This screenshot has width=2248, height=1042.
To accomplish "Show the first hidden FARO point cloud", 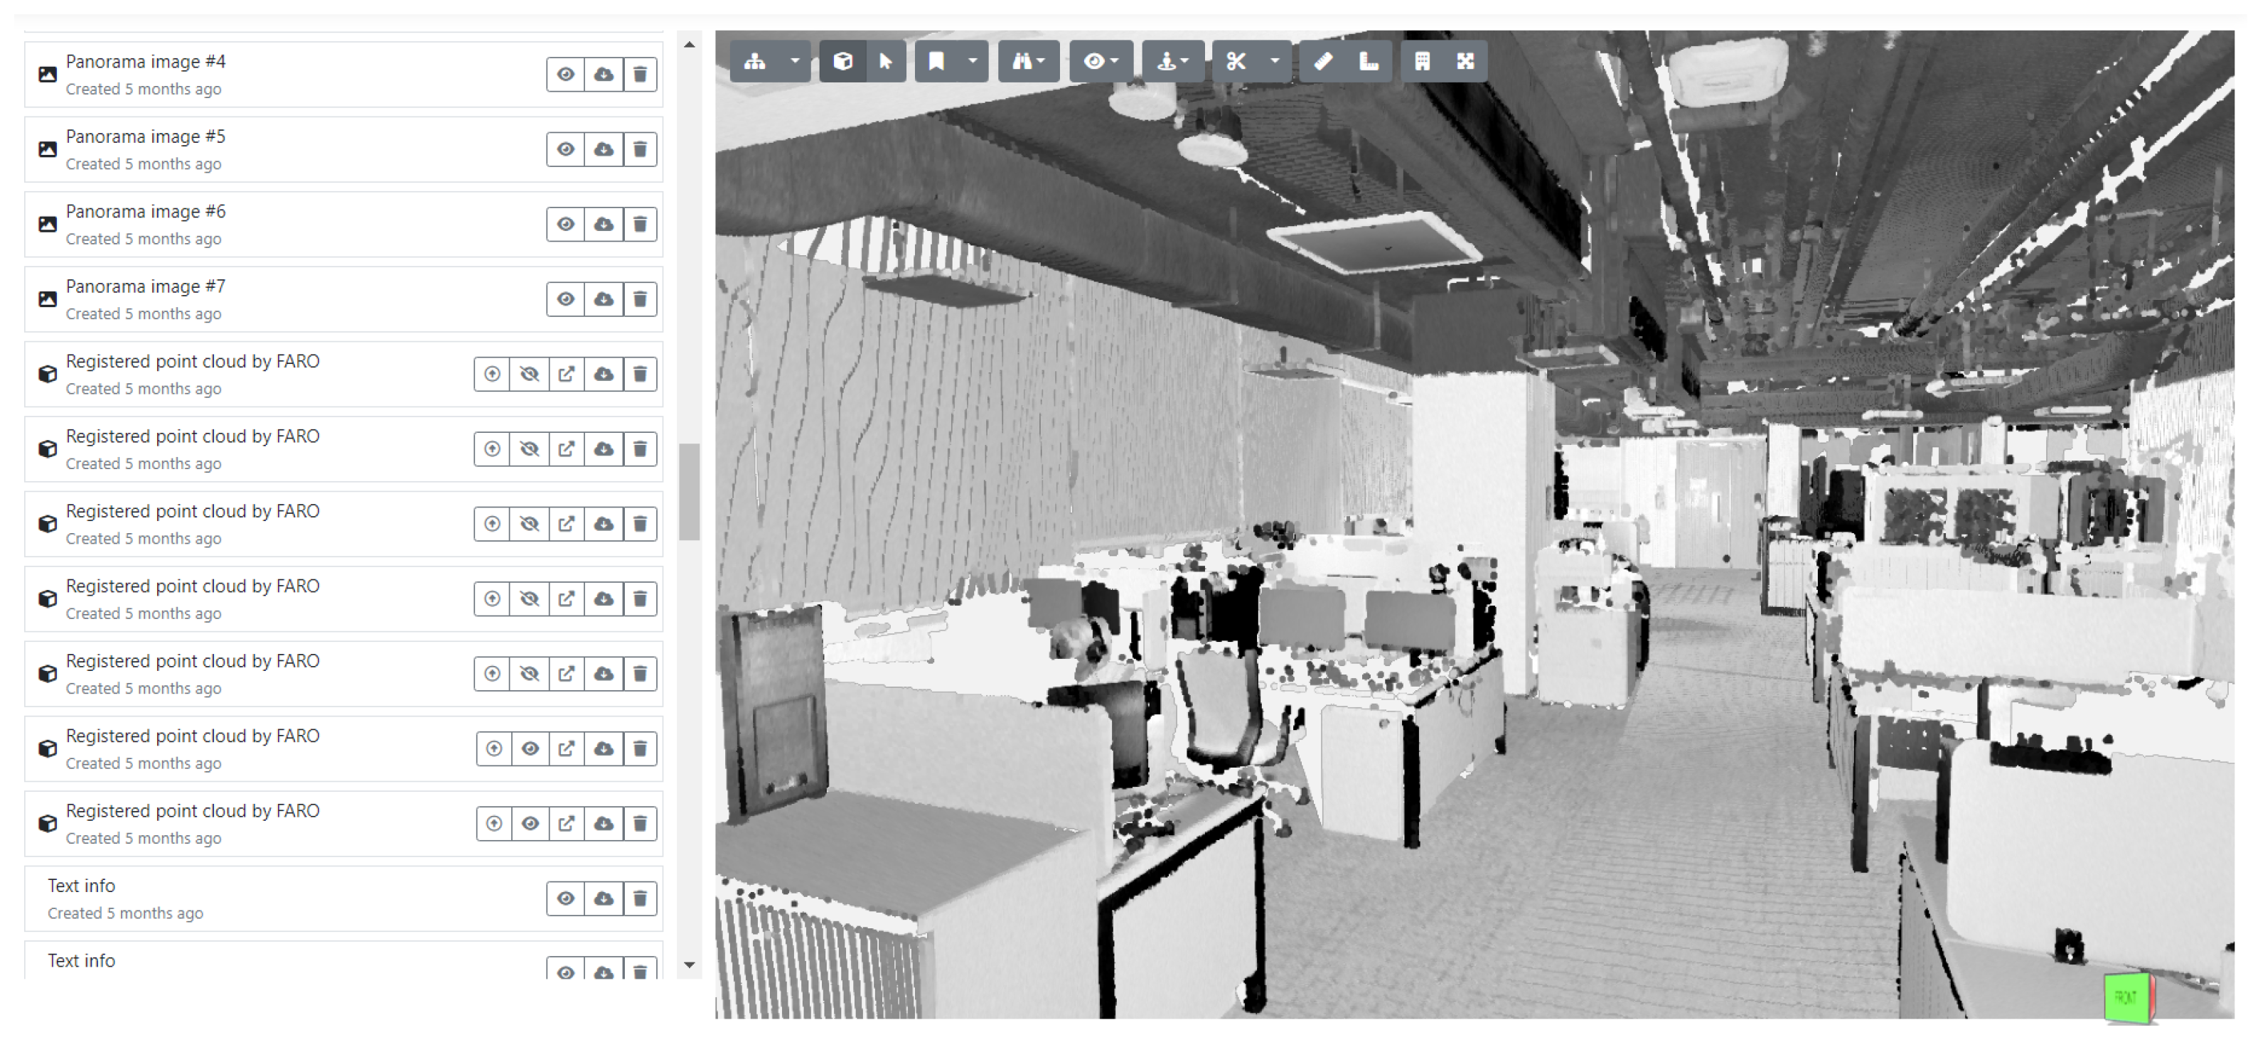I will click(x=529, y=375).
